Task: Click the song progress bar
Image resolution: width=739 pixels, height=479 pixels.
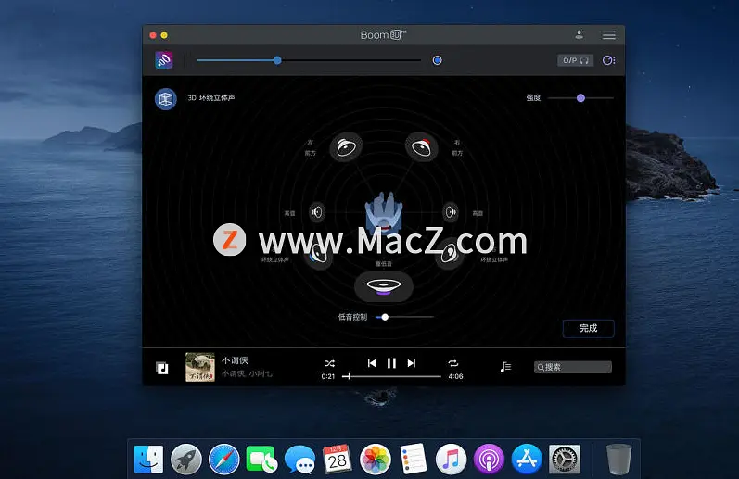Action: [x=391, y=376]
